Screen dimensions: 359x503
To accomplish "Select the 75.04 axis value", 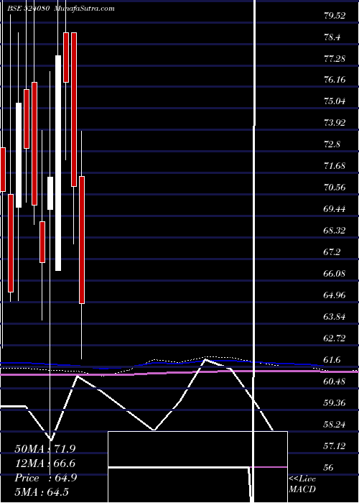I will (335, 102).
